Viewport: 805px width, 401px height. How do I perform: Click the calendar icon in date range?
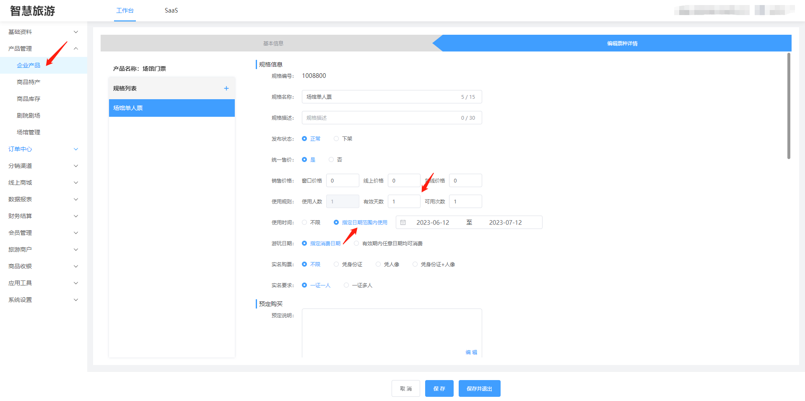403,223
